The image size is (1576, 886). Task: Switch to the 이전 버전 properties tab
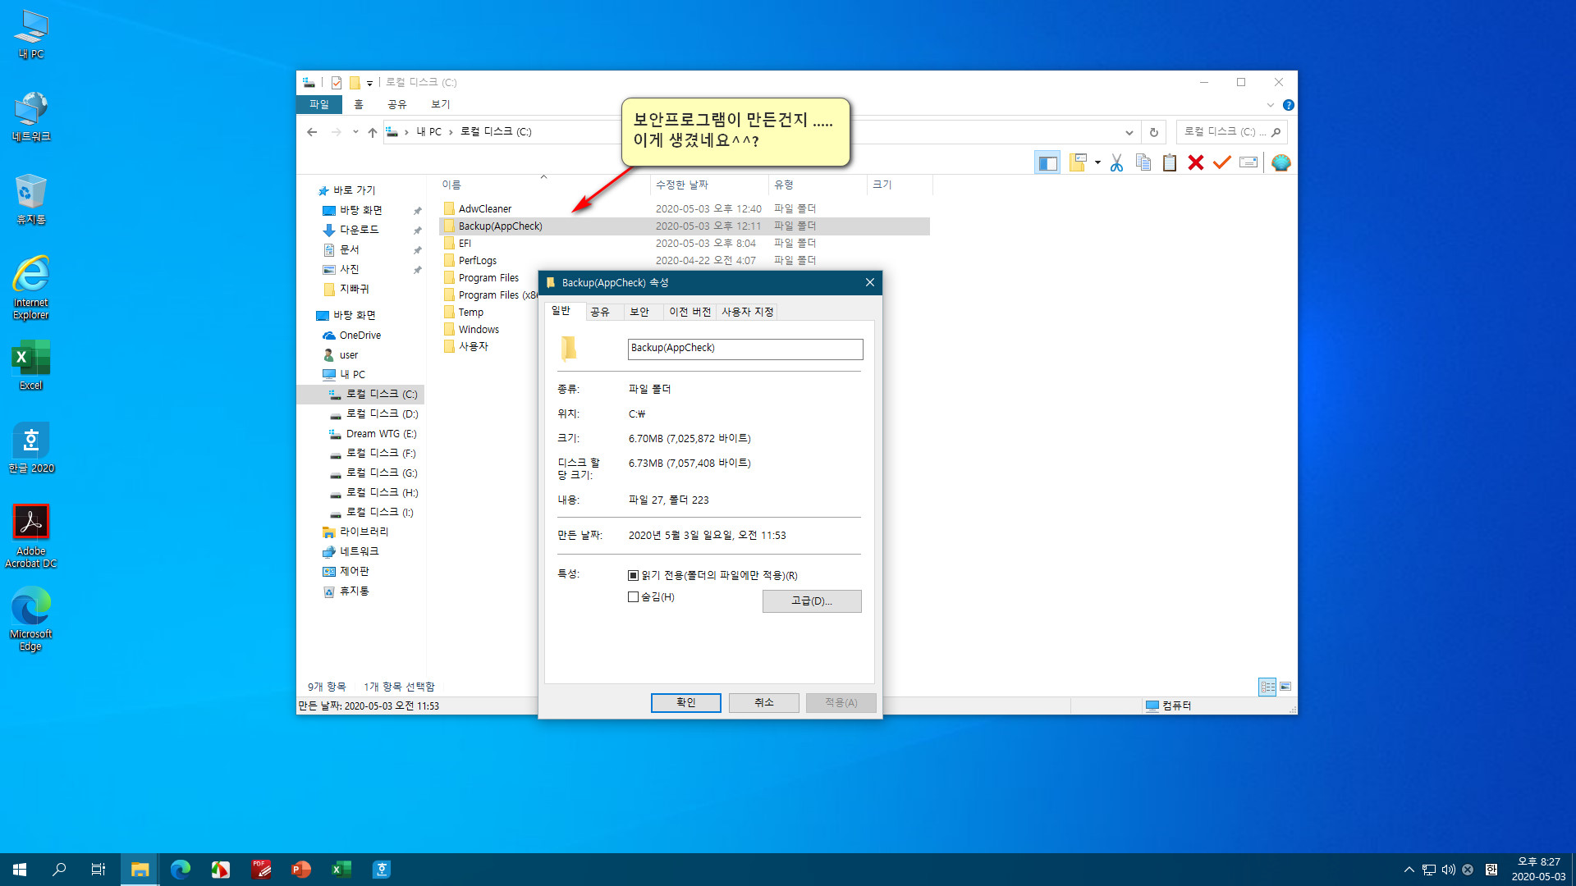690,312
